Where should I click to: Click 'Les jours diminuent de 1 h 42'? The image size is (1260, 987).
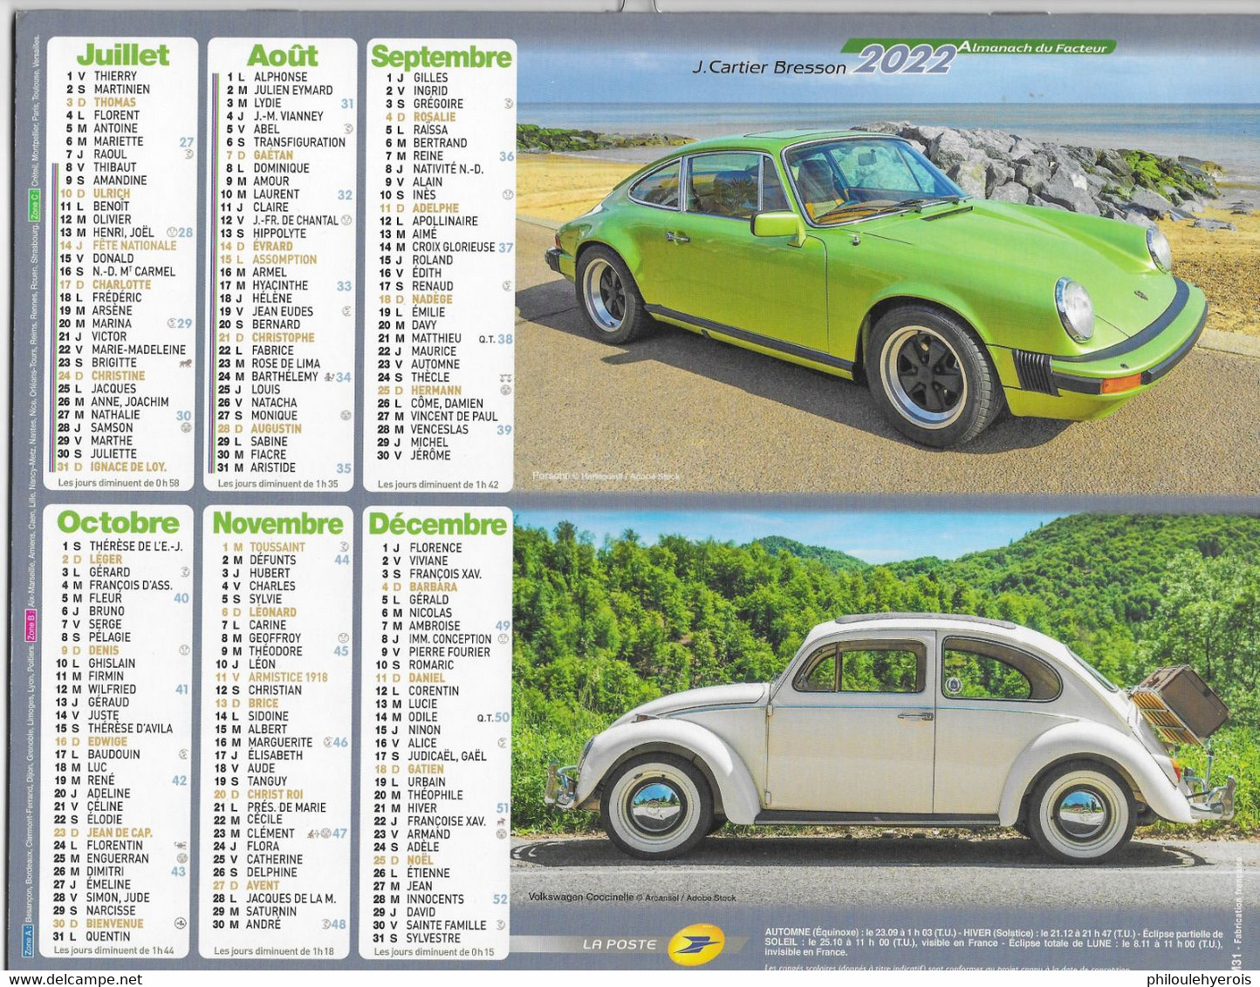[x=438, y=485]
